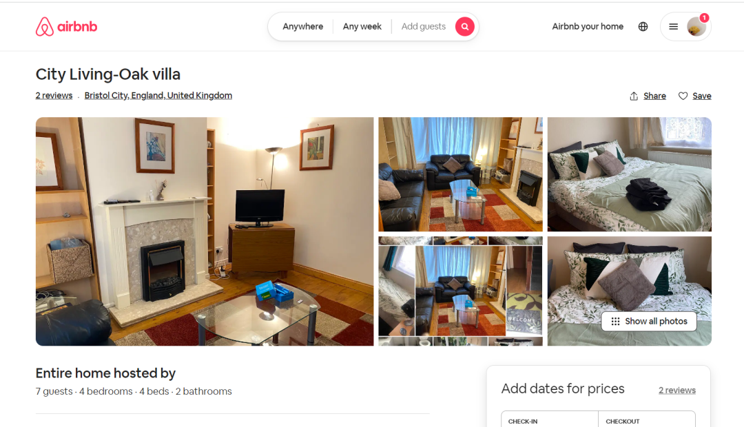The image size is (744, 427).
Task: Click the grid icon on Show all photos
Action: (x=615, y=321)
